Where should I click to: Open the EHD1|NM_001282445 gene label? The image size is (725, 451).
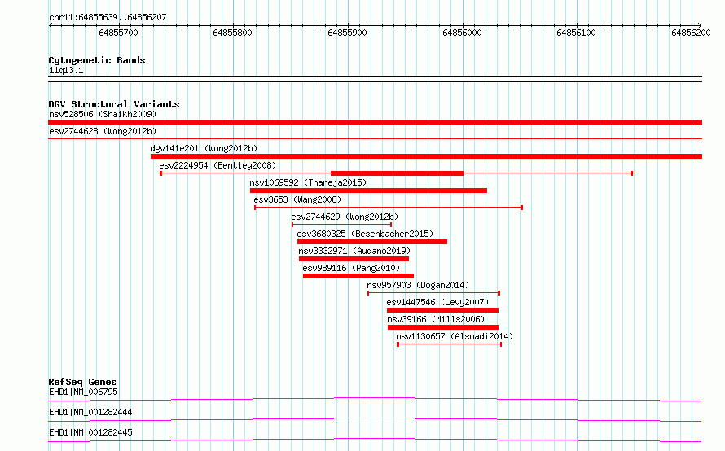tap(90, 432)
